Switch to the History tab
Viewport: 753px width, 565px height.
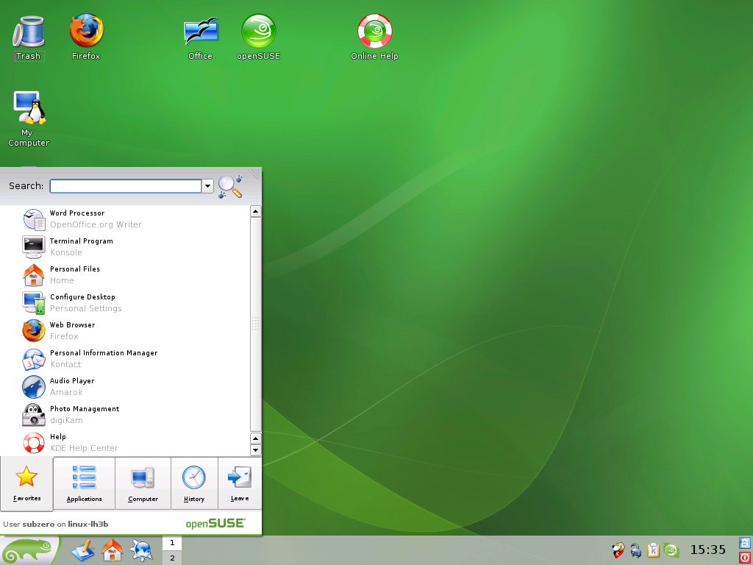pos(194,483)
